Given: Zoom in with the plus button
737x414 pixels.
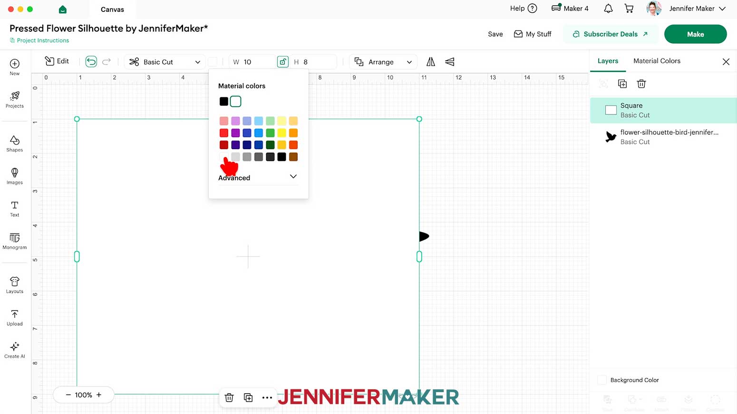Looking at the screenshot, I should click(x=99, y=395).
